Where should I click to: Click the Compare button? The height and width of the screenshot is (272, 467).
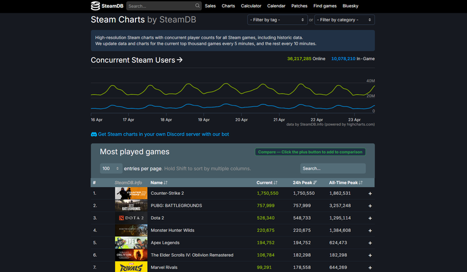[310, 152]
